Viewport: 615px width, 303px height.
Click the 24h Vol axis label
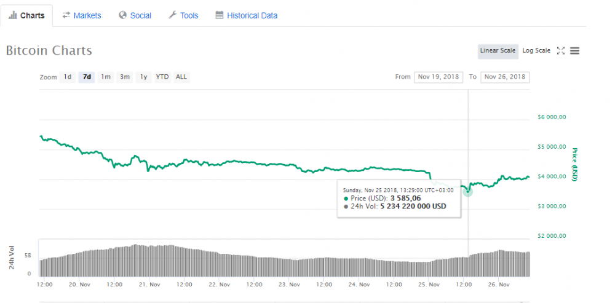(x=12, y=257)
